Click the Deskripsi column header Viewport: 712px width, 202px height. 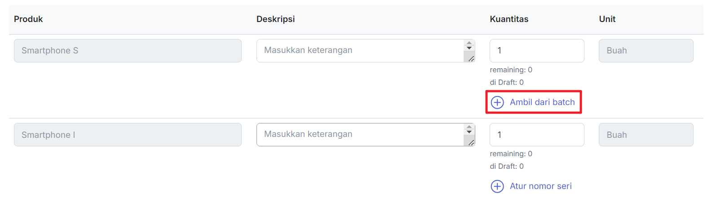coord(275,19)
